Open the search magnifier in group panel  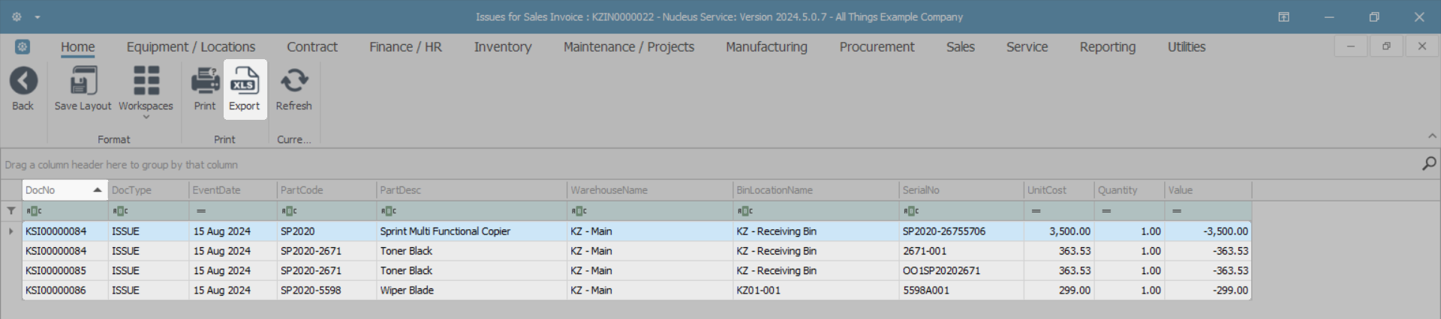(1429, 164)
